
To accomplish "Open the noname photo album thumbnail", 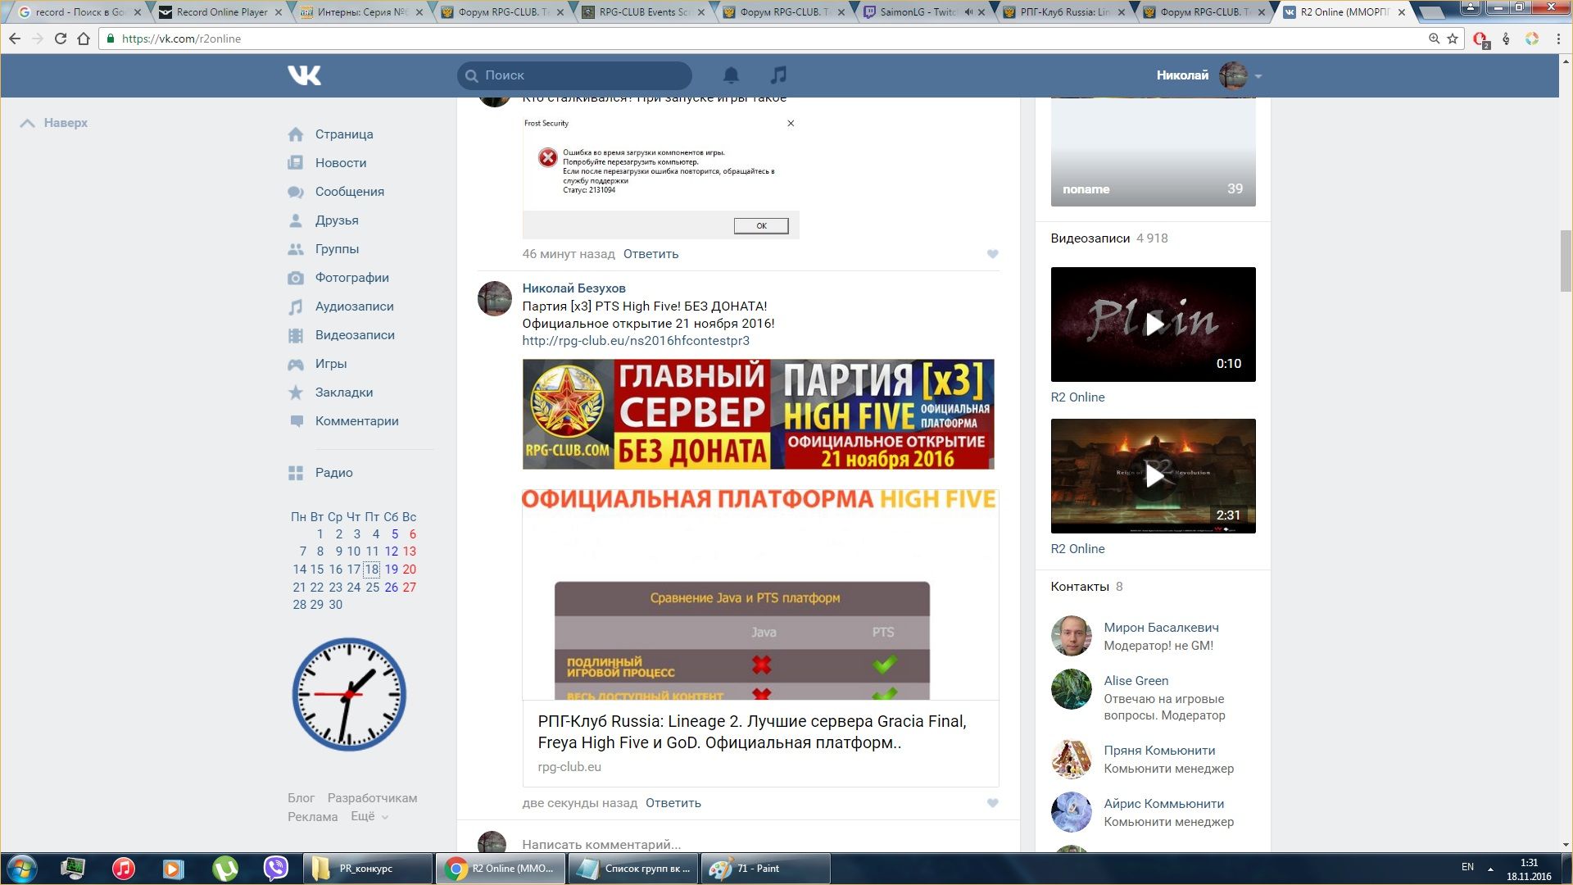I will (x=1153, y=152).
